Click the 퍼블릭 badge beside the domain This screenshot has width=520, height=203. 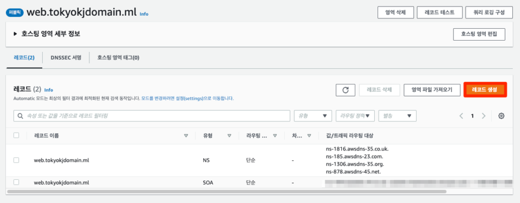pyautogui.click(x=15, y=12)
